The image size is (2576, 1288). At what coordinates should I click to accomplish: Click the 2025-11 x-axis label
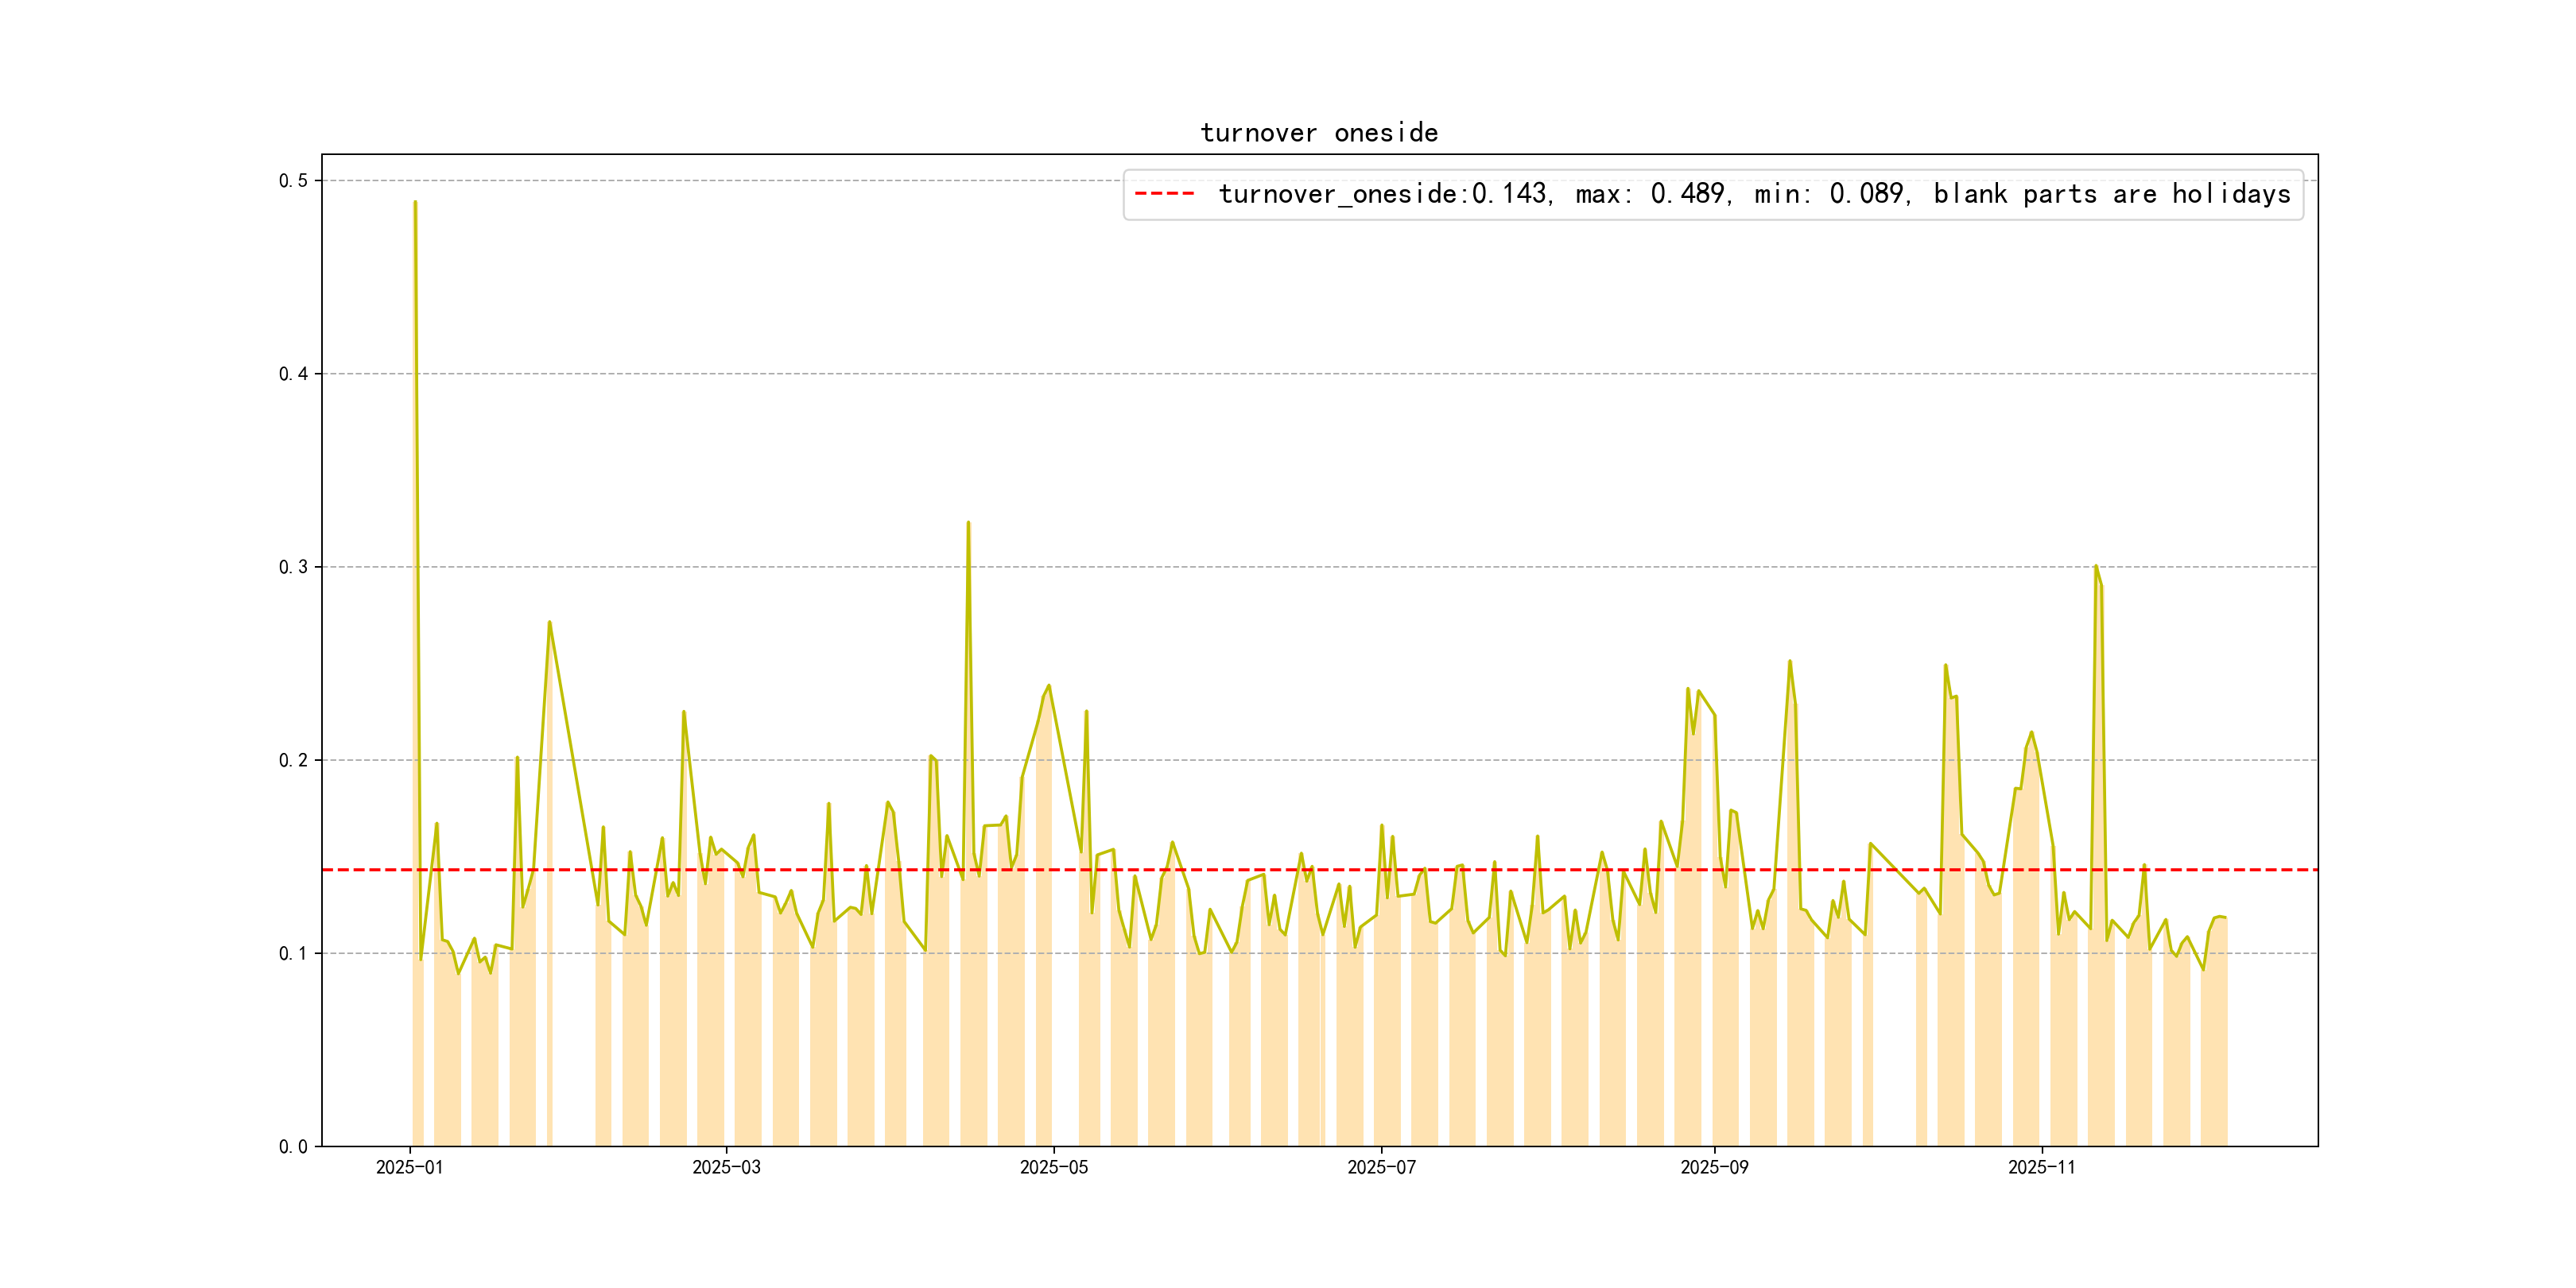pos(2041,1167)
